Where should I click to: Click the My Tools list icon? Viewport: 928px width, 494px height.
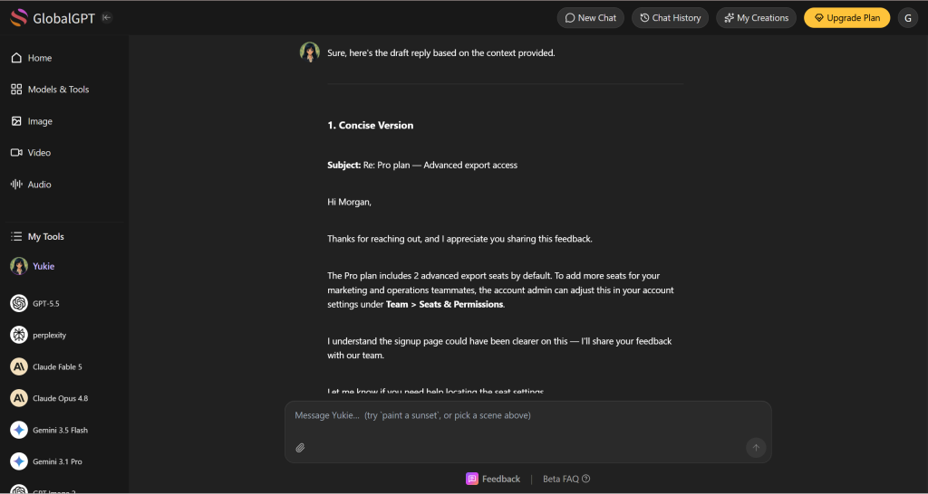(x=16, y=236)
